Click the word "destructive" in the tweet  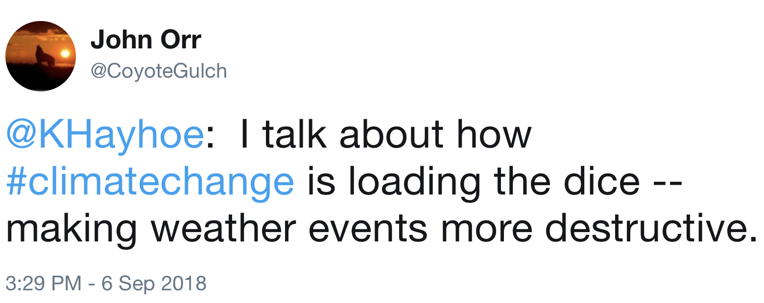coord(647,228)
